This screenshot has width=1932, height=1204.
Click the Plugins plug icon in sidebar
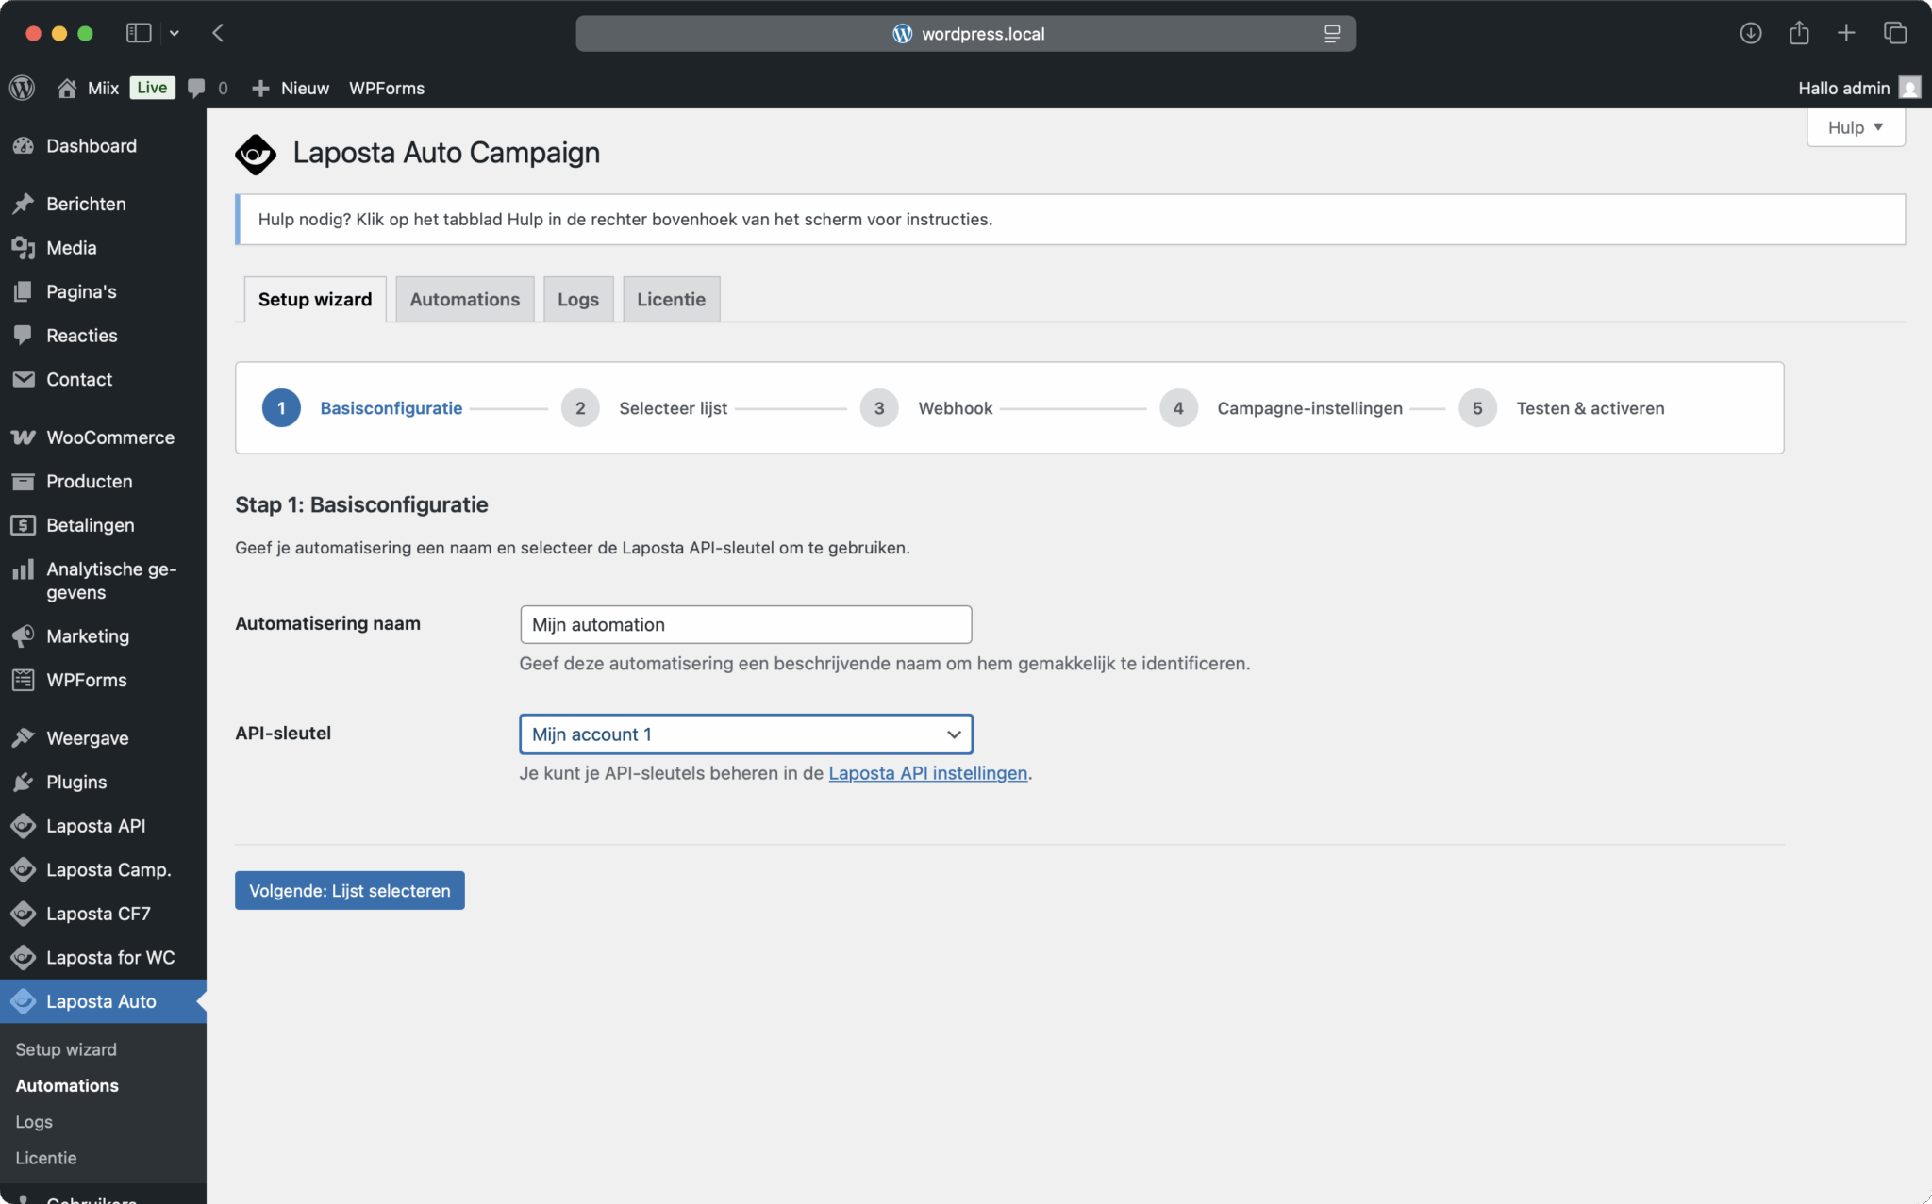(24, 782)
